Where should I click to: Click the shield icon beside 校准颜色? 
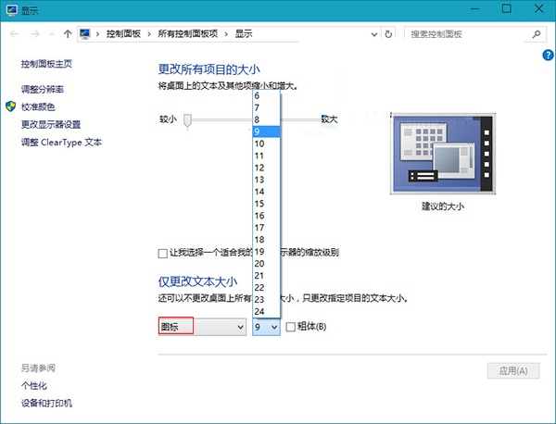[x=11, y=106]
